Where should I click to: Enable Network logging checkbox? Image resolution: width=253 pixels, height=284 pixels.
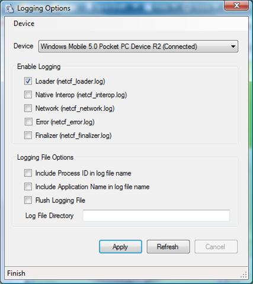[28, 108]
